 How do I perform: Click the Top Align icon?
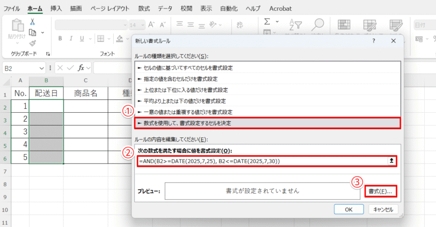click(180, 24)
